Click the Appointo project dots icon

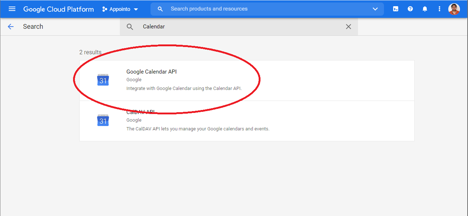click(x=104, y=9)
